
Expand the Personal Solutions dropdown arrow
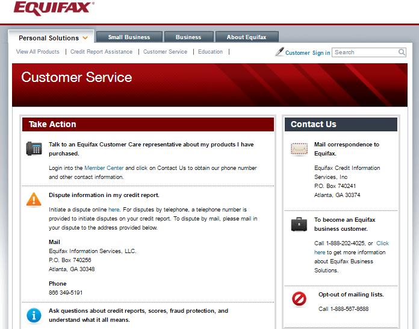85,38
